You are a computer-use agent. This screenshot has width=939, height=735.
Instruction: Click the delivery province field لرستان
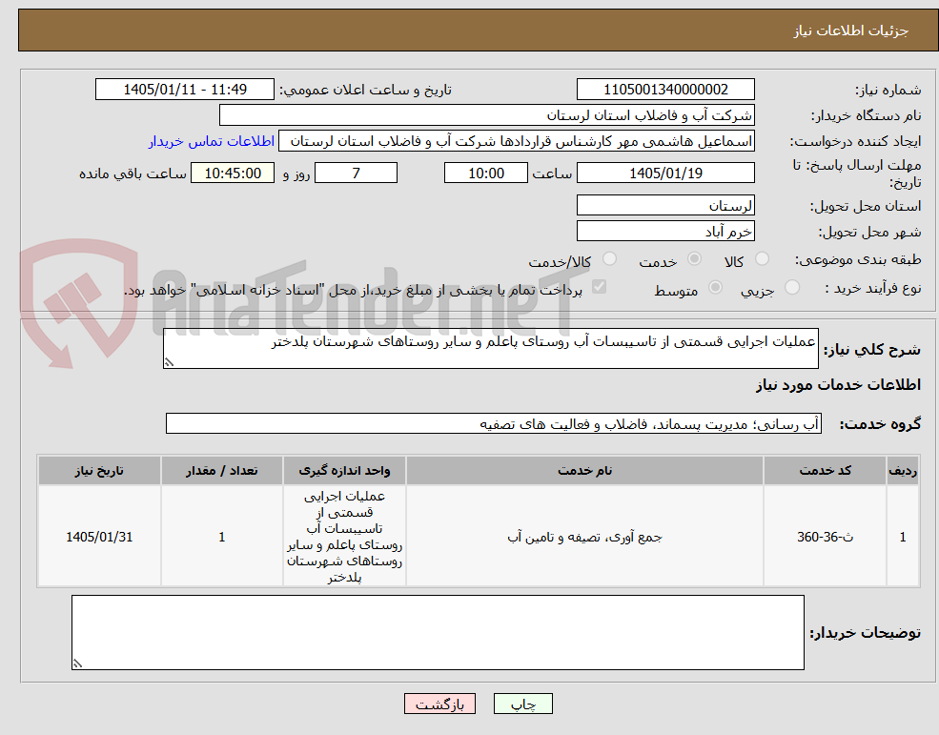point(665,206)
